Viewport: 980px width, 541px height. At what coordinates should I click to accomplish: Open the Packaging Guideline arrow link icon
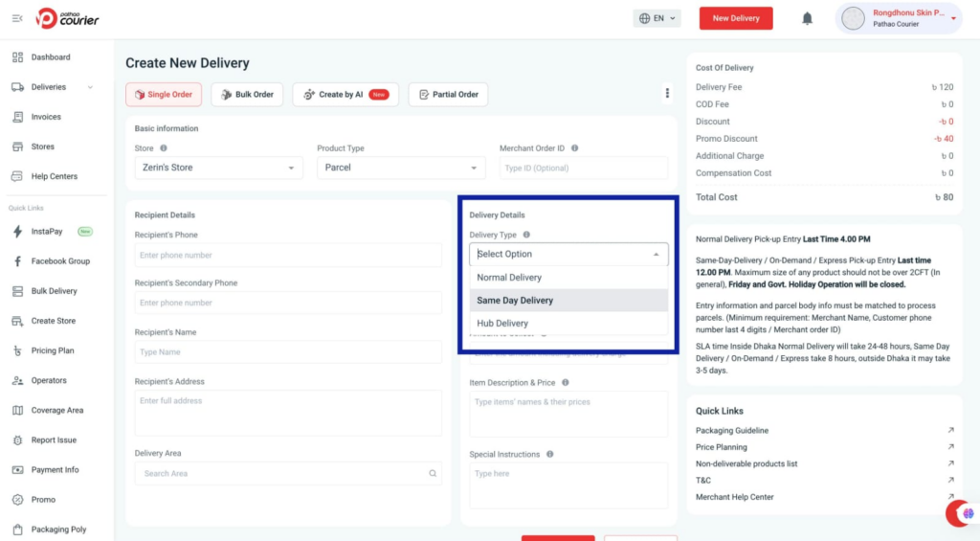coord(950,431)
